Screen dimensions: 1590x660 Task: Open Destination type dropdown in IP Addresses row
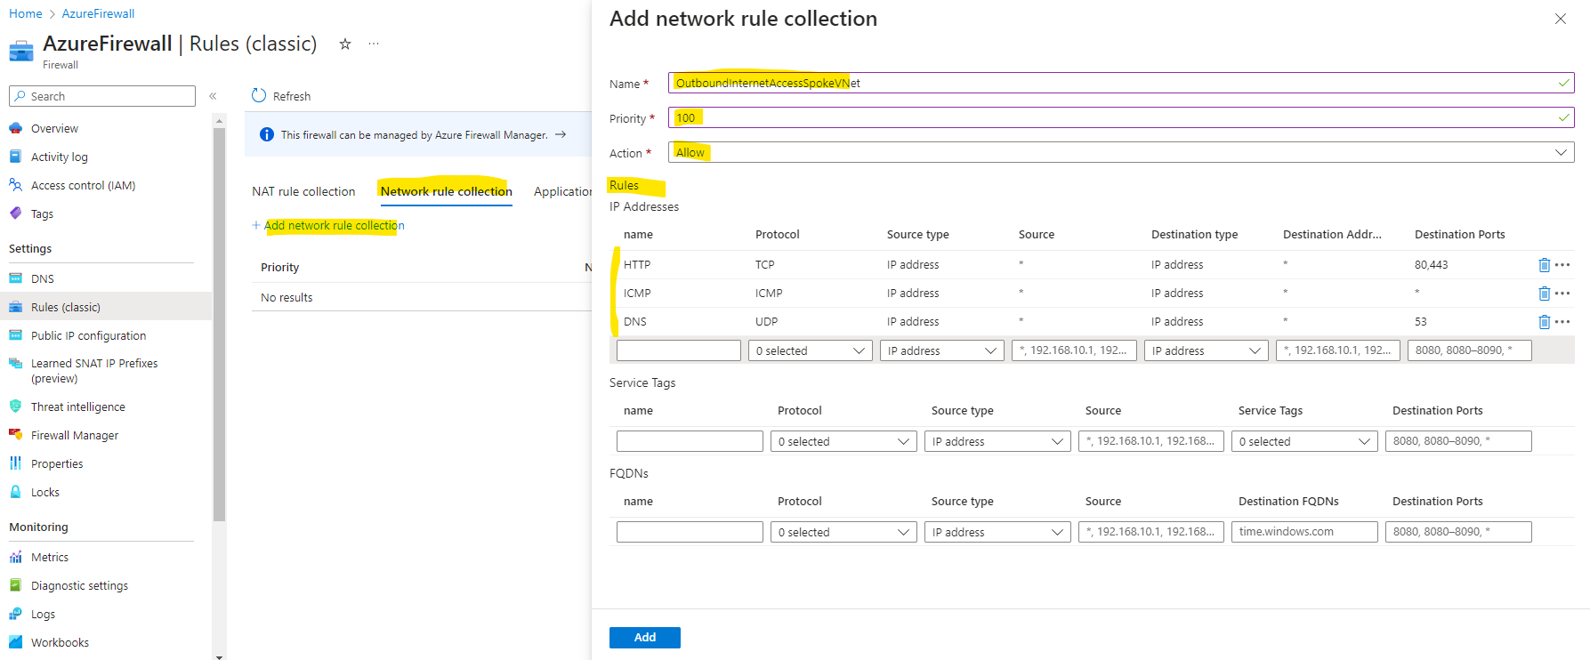(1207, 350)
